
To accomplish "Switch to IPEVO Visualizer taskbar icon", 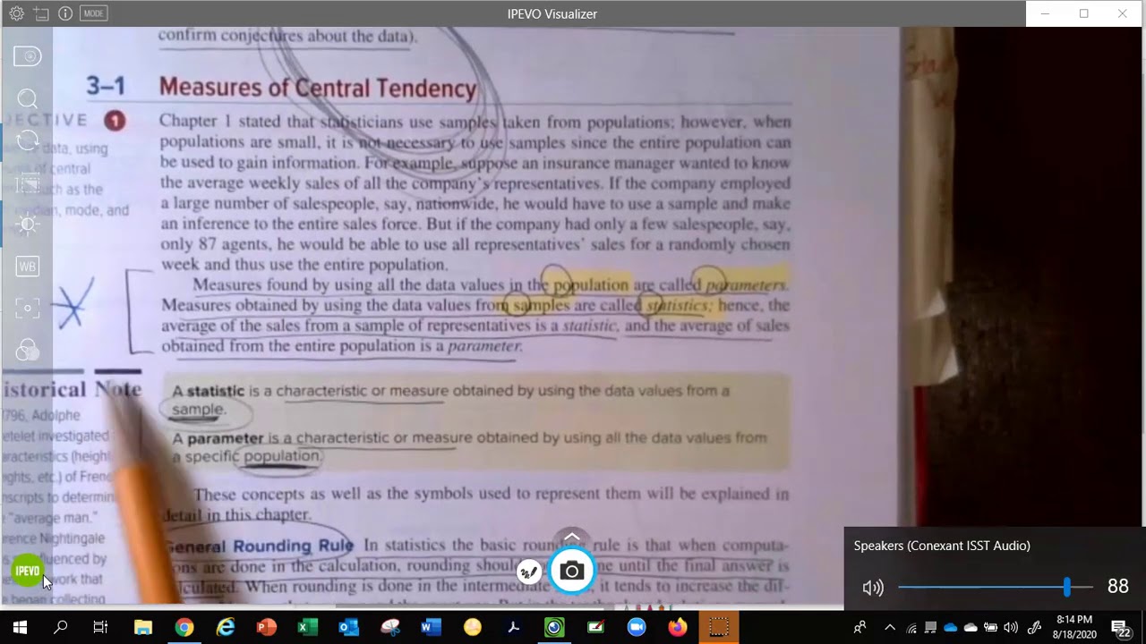I will pos(554,628).
